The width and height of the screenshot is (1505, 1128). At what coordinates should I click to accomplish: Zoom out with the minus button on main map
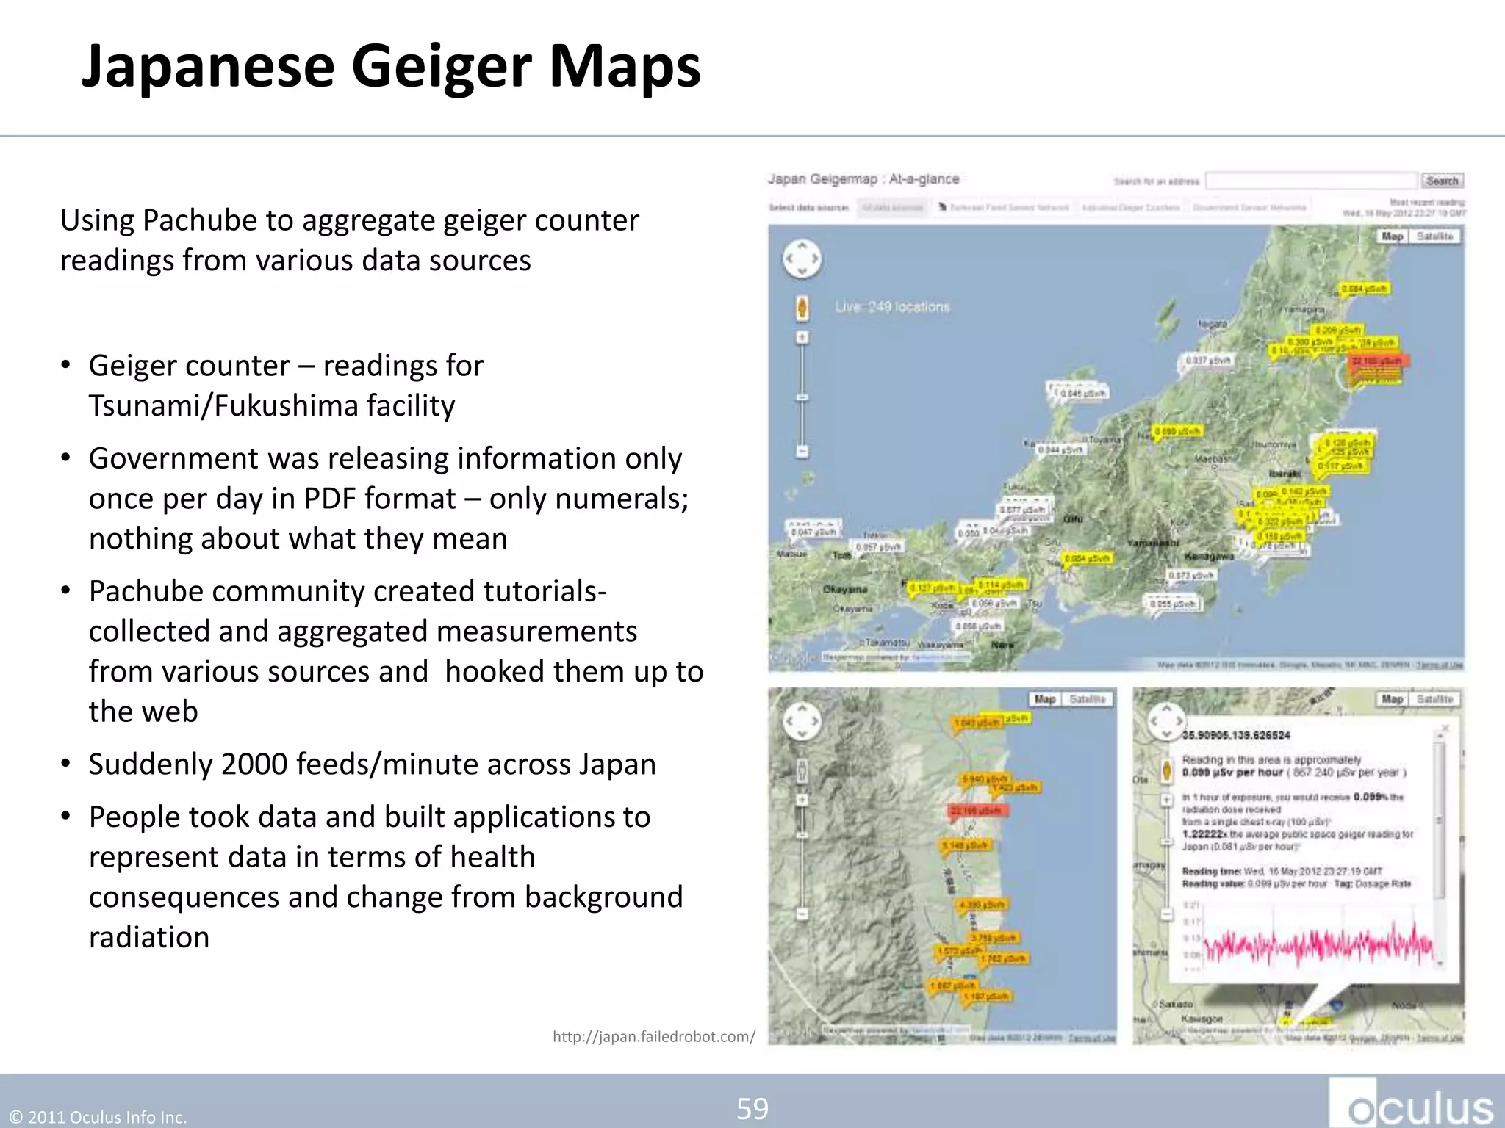pos(802,452)
